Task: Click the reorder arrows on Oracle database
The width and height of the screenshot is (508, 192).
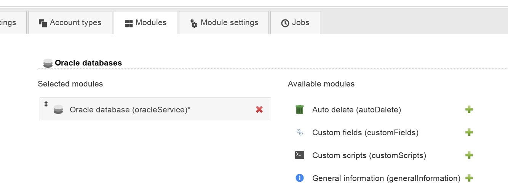Action: (46, 104)
